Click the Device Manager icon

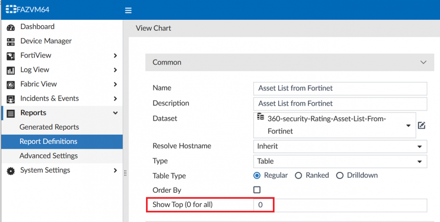(x=11, y=42)
